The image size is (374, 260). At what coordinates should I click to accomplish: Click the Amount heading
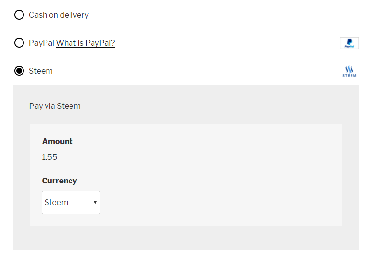coord(57,141)
